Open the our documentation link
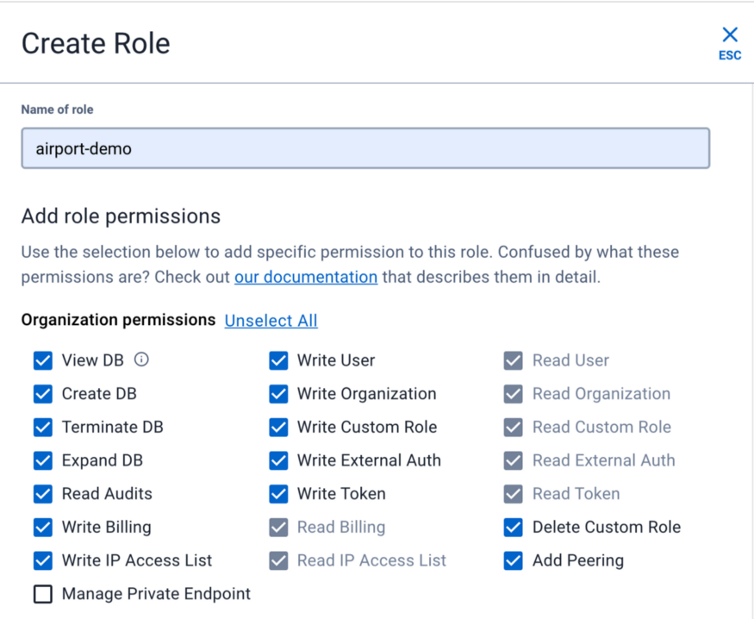This screenshot has width=754, height=619. click(x=306, y=277)
